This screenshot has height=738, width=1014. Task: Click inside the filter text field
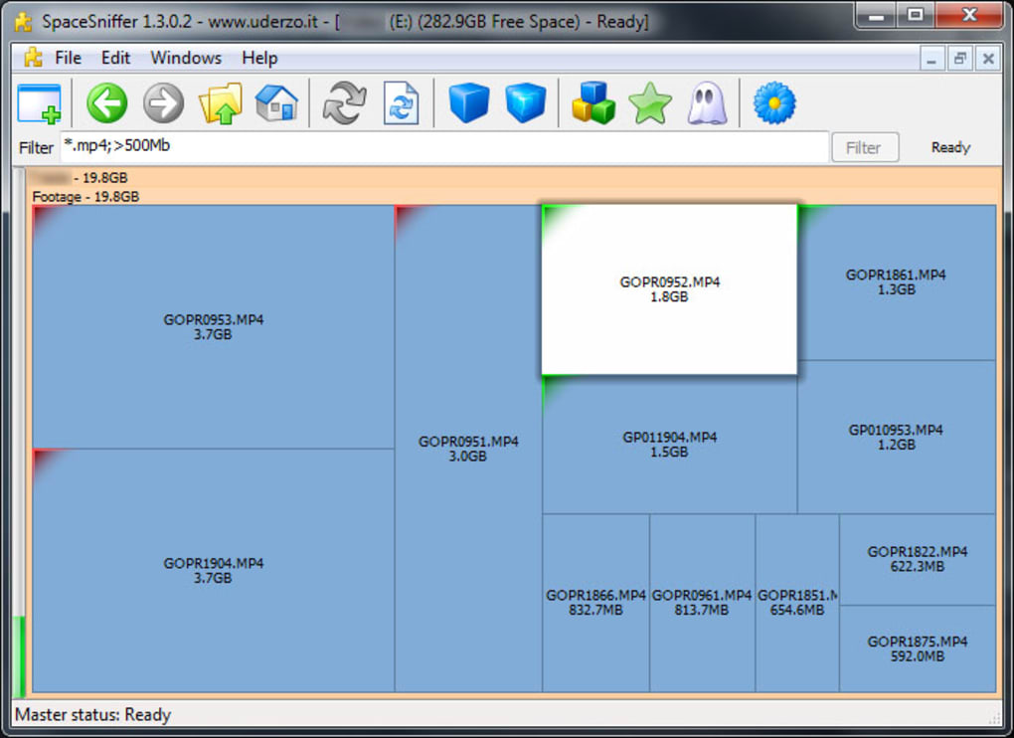pos(444,146)
